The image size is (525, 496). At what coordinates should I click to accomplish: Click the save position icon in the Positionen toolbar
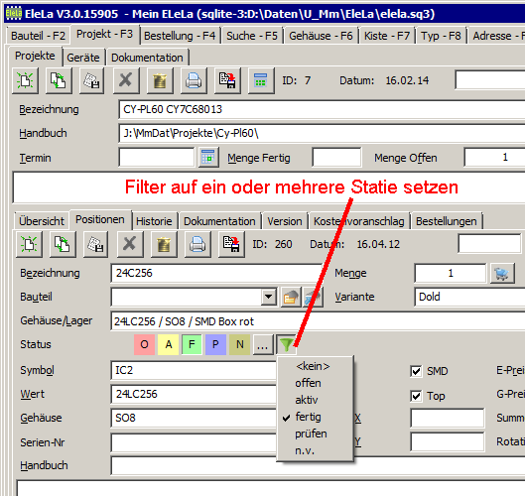click(x=95, y=244)
